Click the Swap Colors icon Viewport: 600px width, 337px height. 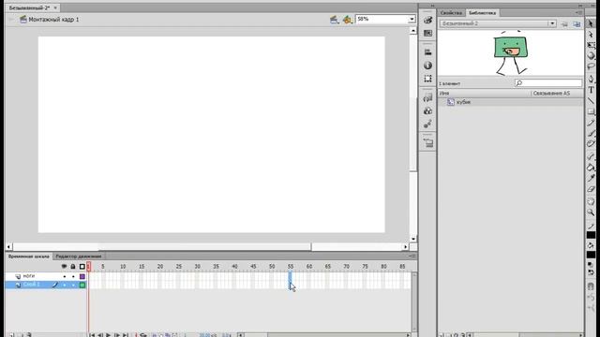click(591, 272)
